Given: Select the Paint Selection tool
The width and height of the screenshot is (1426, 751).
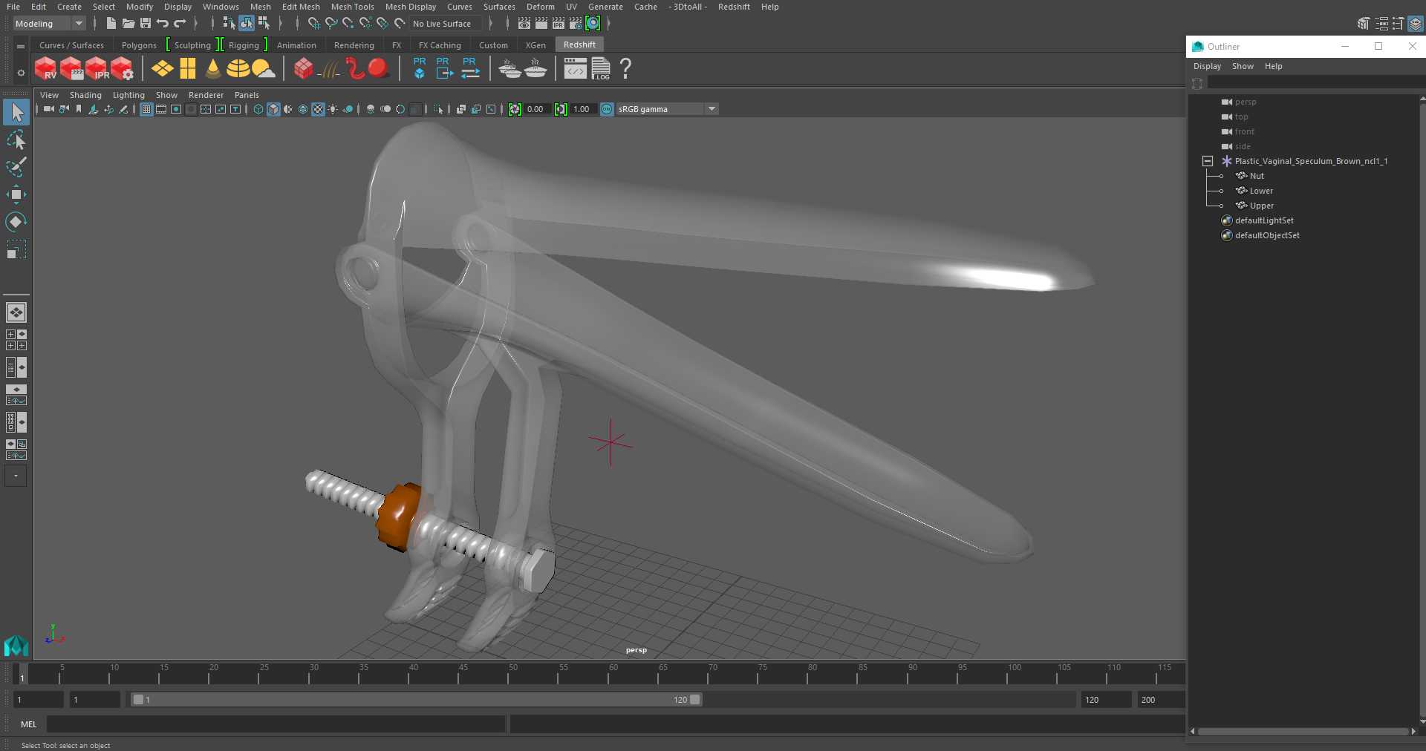Looking at the screenshot, I should [16, 168].
